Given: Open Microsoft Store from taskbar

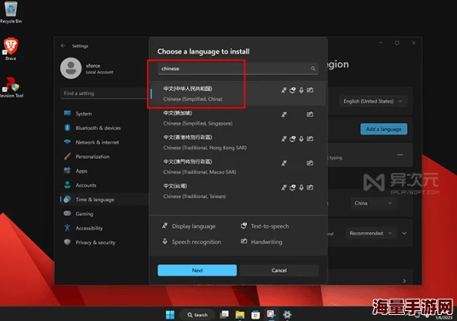Looking at the screenshot, I should click(255, 315).
